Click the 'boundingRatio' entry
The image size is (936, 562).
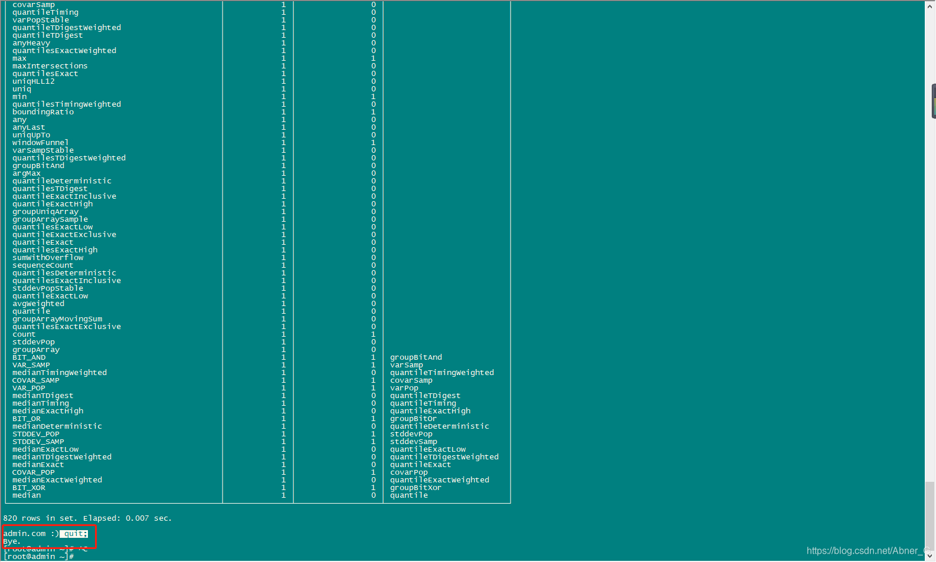43,112
